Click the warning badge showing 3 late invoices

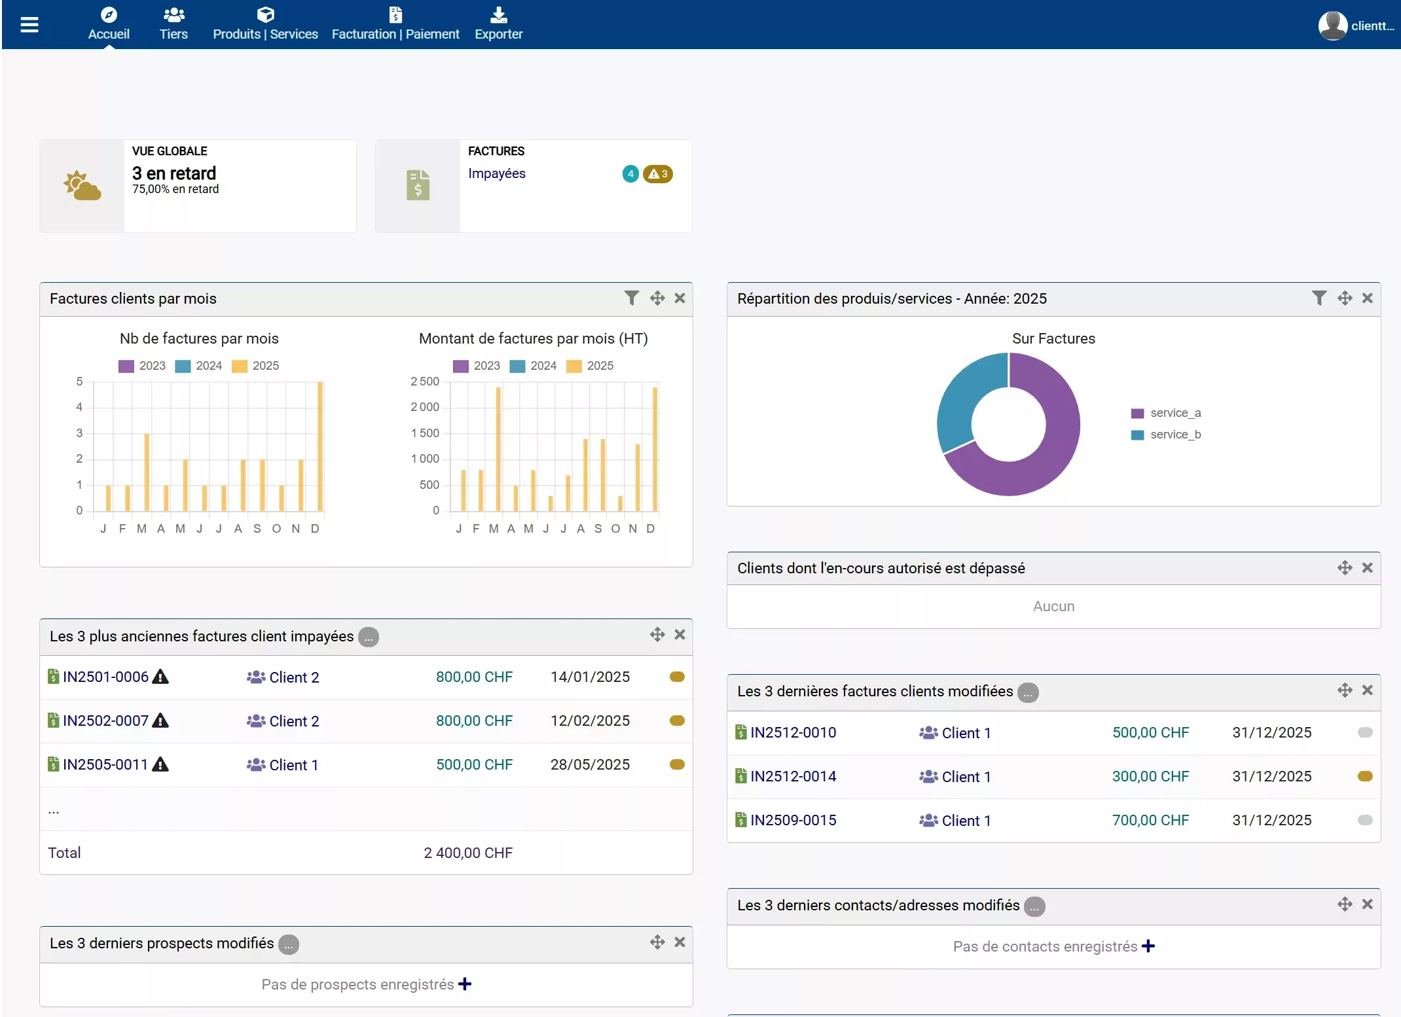(x=658, y=174)
